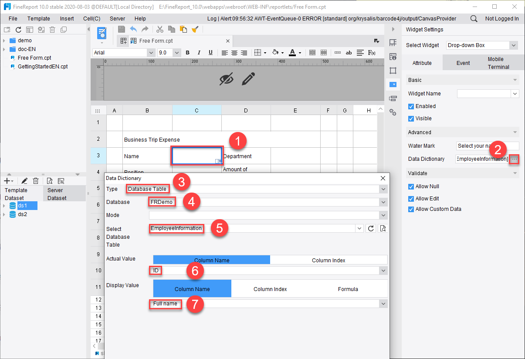The height and width of the screenshot is (359, 525).
Task: Open the search magnifier icon
Action: (474, 19)
